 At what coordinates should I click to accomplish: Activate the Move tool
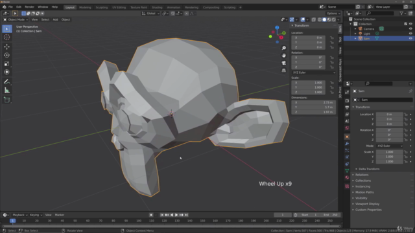7,47
